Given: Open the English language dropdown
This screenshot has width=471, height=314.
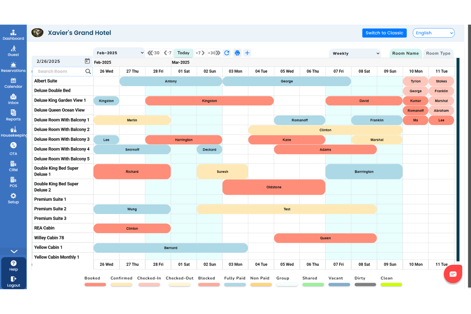Looking at the screenshot, I should coord(433,33).
